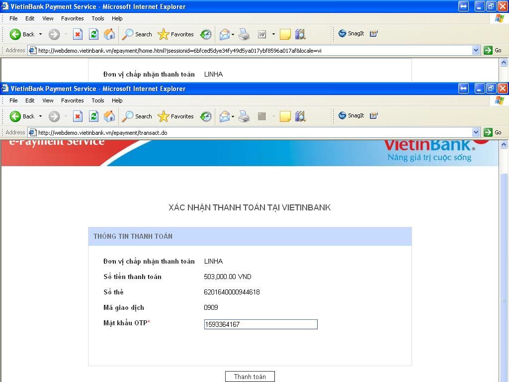Click front window vertical scrollbar thumb
This screenshot has width=509, height=382.
pos(504,278)
